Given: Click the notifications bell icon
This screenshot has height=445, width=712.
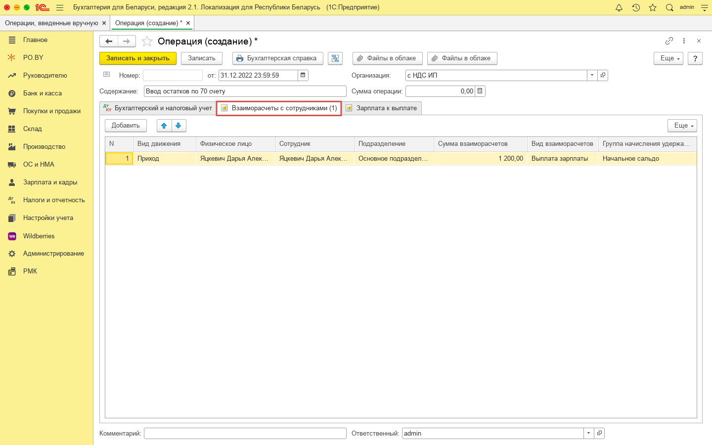Looking at the screenshot, I should pyautogui.click(x=619, y=7).
